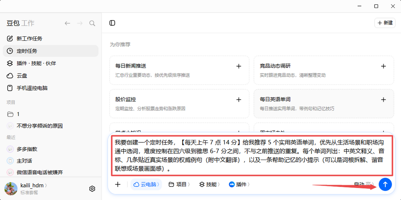
Task: Open search with the magnifier icon
Action: tap(92, 23)
